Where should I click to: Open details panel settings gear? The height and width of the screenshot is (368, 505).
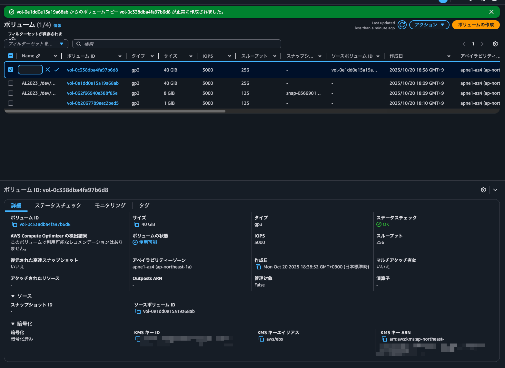click(x=483, y=190)
